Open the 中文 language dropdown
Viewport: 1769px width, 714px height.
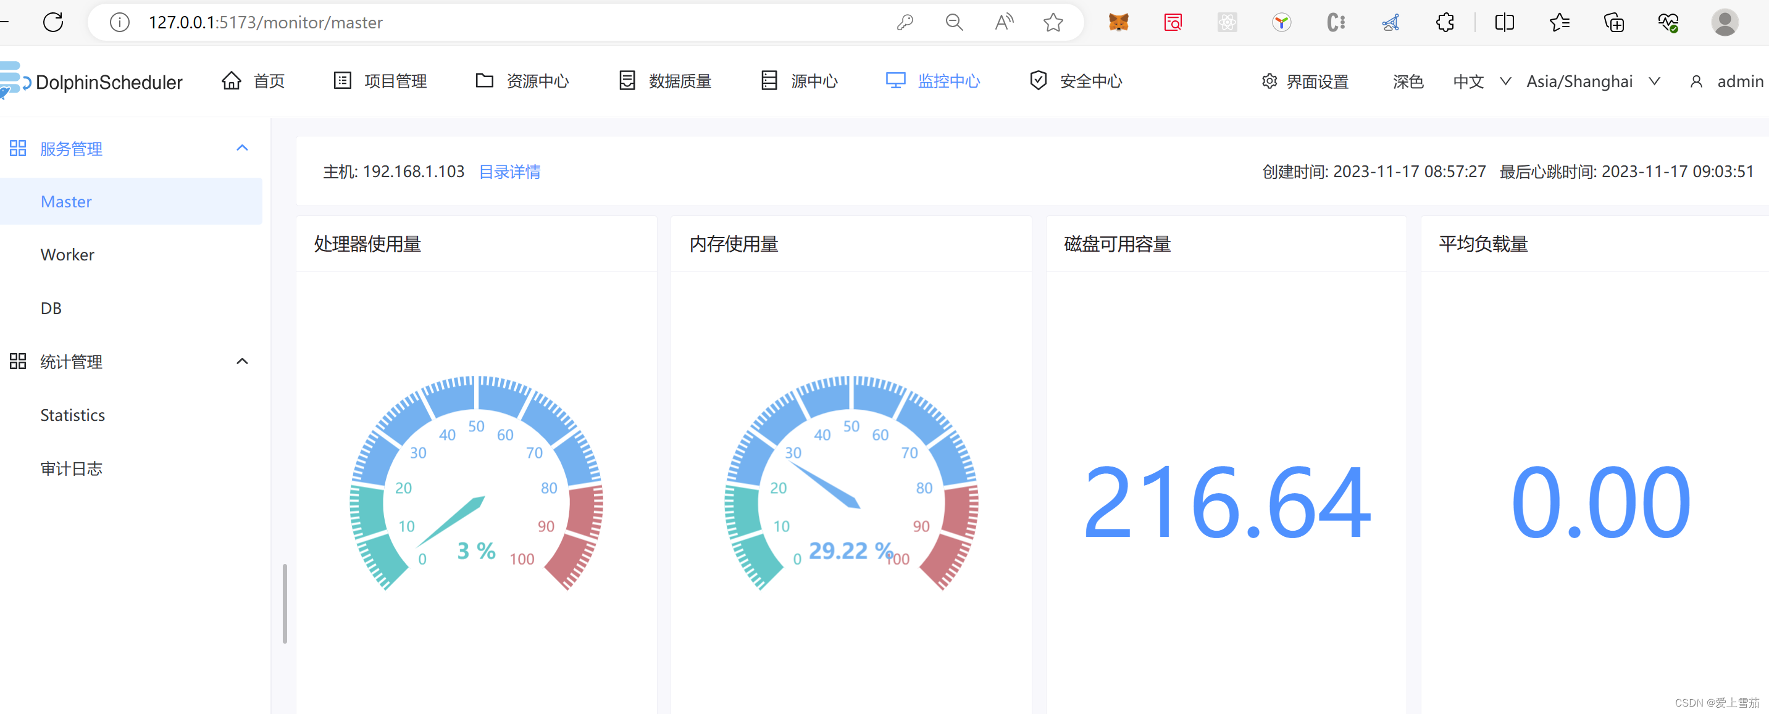click(1481, 81)
